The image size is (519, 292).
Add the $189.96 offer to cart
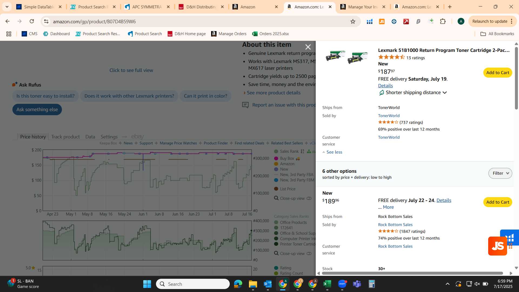(497, 202)
